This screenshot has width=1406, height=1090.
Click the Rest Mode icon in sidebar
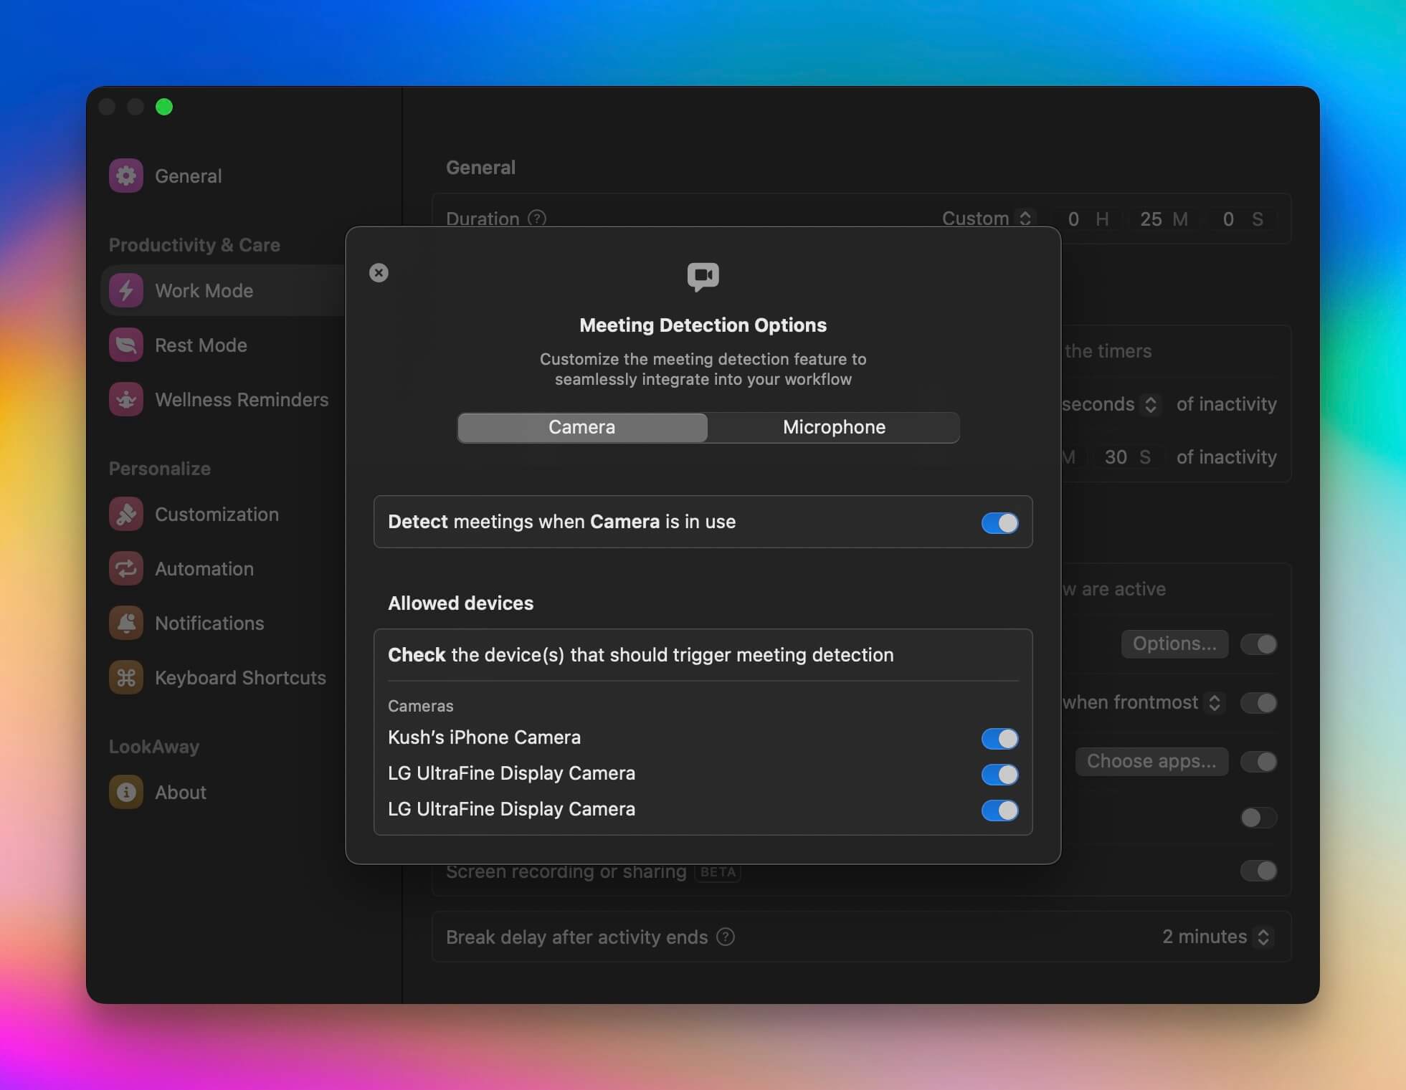tap(129, 344)
